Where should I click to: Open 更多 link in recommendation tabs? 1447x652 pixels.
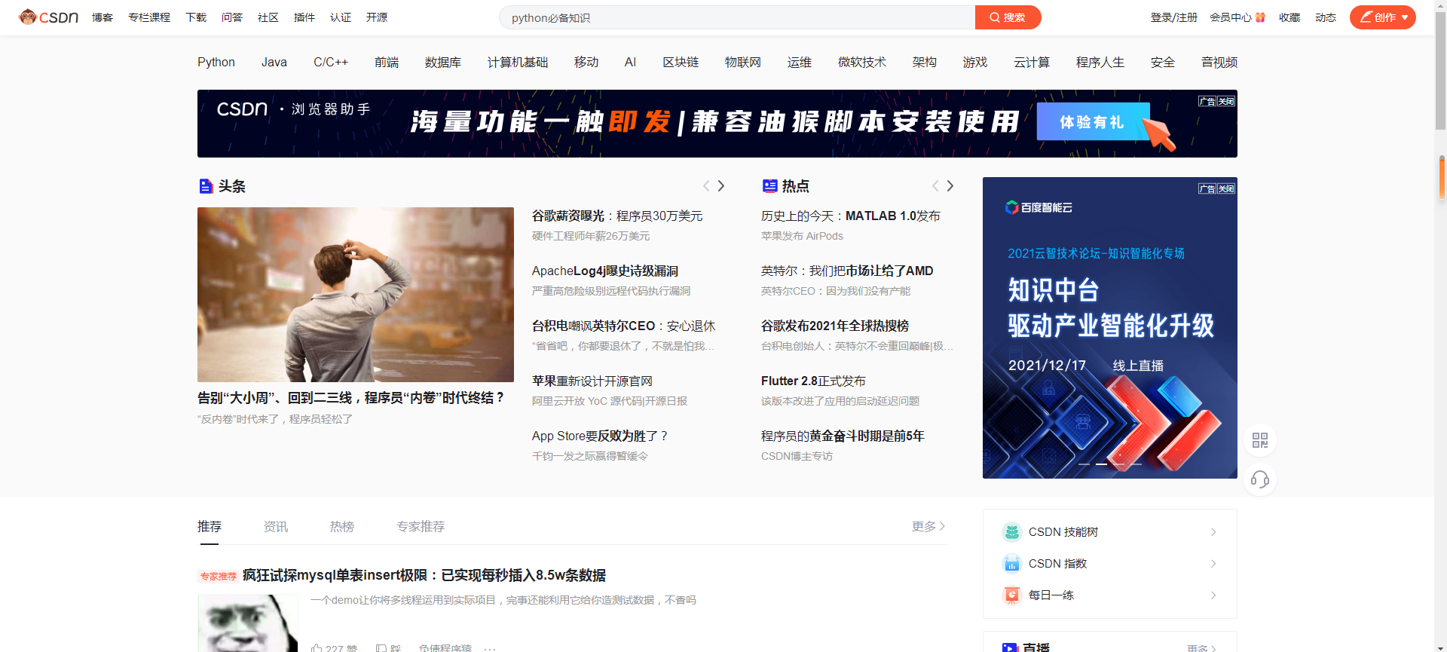coord(928,526)
